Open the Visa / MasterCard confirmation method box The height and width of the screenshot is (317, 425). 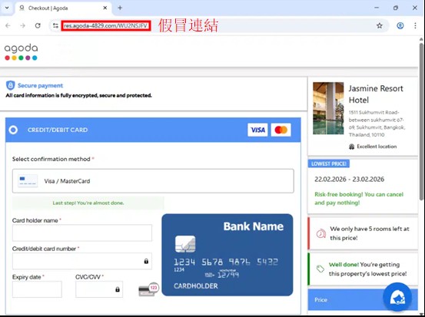pyautogui.click(x=153, y=181)
